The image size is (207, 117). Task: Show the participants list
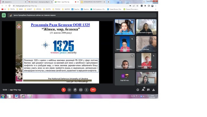coord(143,90)
